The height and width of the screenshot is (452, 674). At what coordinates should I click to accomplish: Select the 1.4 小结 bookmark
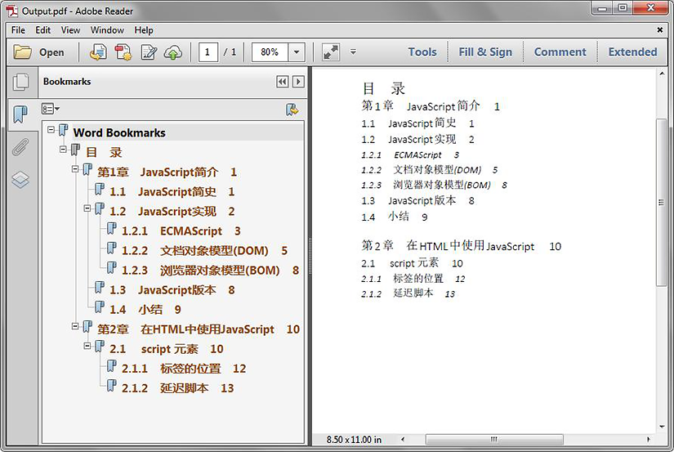[145, 310]
